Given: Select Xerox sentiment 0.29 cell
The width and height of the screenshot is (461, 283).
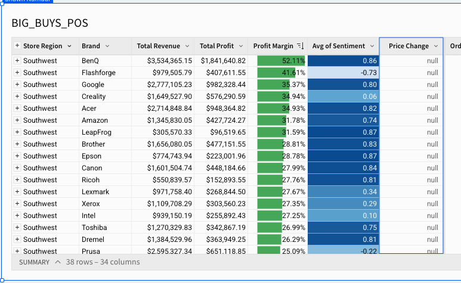Looking at the screenshot, I should 344,203.
